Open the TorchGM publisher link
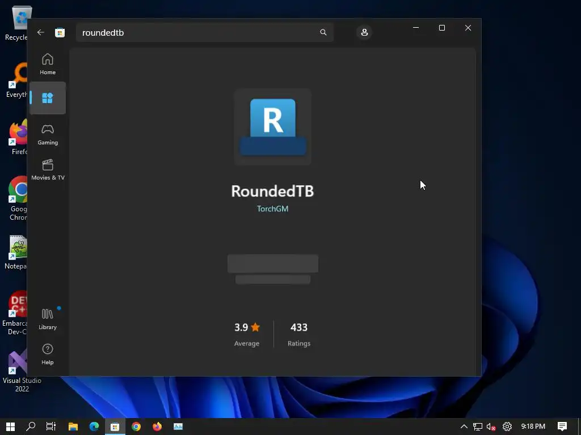581x435 pixels. click(x=273, y=208)
